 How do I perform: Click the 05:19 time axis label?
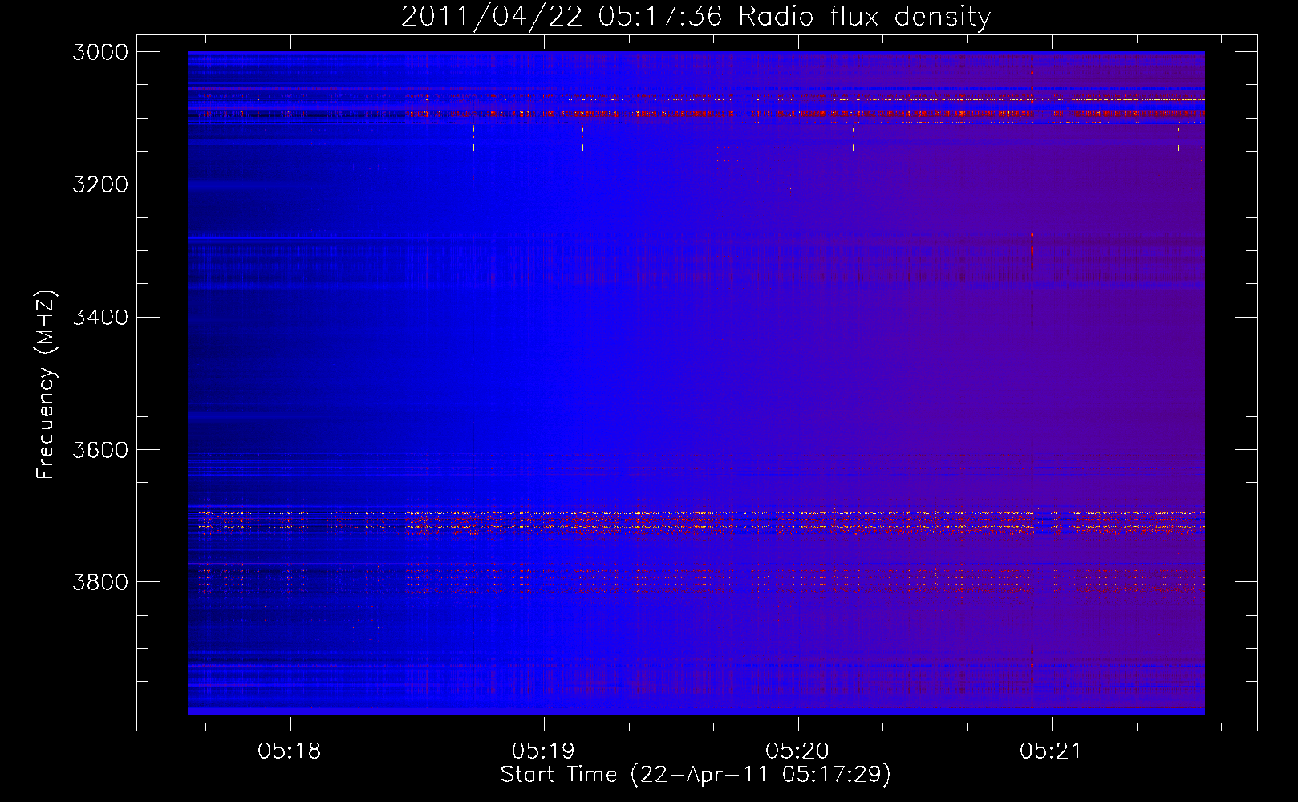tap(544, 751)
